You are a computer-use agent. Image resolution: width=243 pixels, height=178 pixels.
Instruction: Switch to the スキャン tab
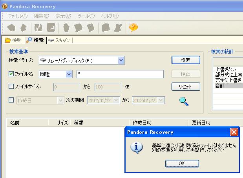point(59,40)
